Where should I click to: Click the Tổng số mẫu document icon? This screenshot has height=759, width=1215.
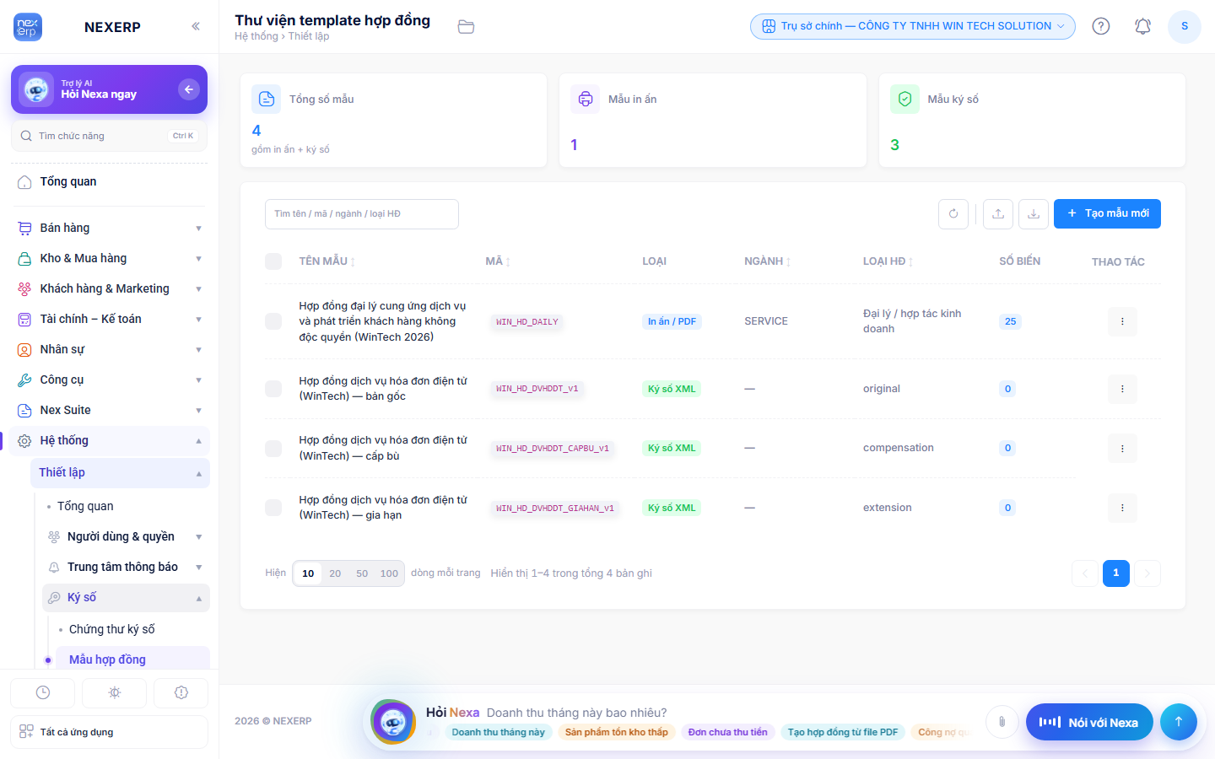pos(267,100)
